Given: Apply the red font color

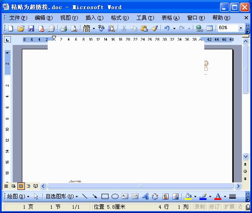Looking at the screenshot, I should click(x=218, y=196).
